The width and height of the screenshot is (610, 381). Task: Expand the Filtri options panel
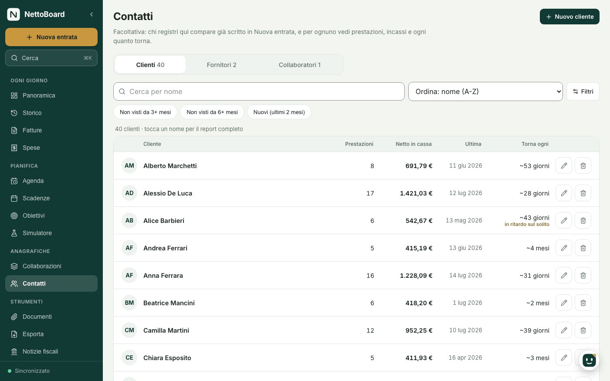point(583,91)
